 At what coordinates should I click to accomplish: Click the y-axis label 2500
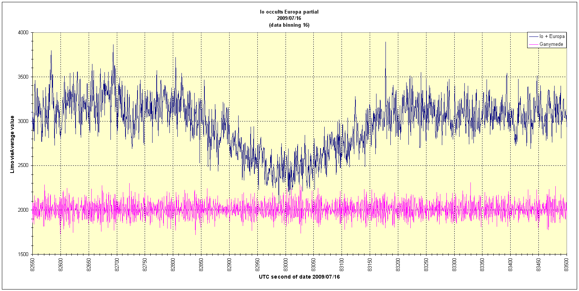click(23, 165)
